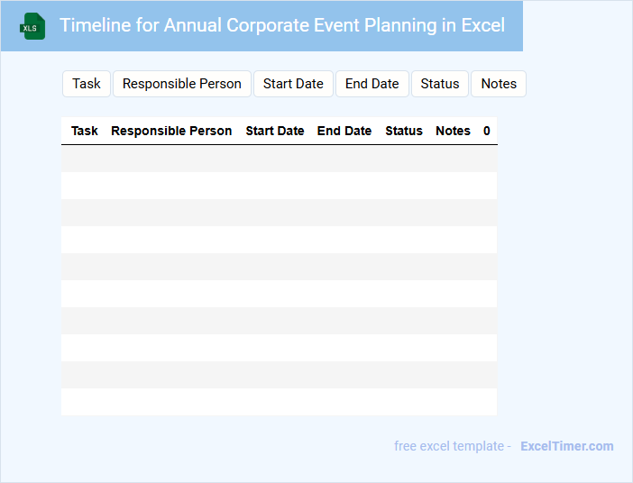Click the Start Date column header
The height and width of the screenshot is (483, 633).
(x=275, y=131)
